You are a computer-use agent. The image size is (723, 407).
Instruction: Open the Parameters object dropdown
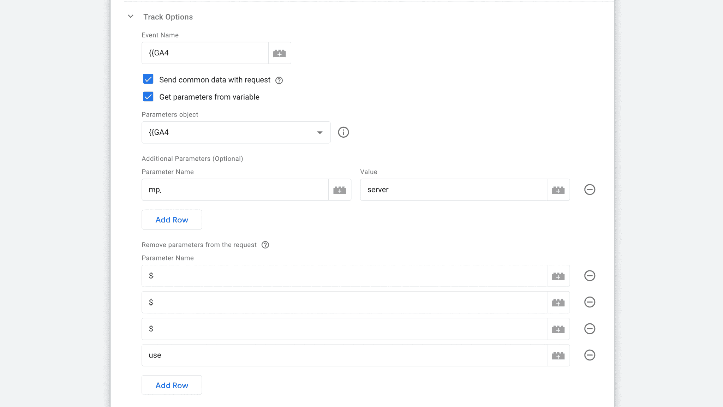[319, 132]
